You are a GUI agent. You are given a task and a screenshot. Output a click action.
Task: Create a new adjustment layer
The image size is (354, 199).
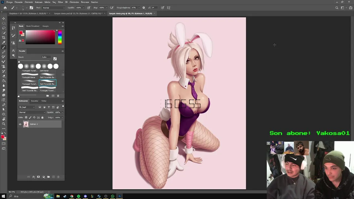43,177
